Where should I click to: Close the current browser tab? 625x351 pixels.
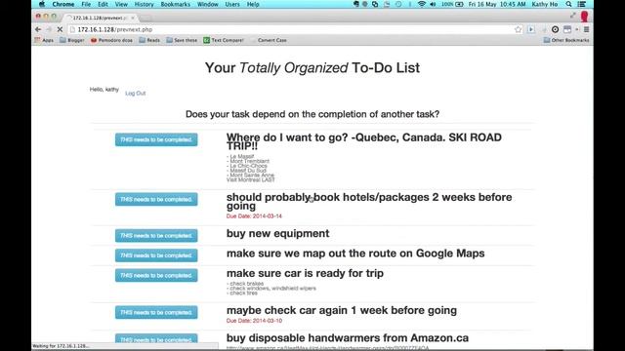pyautogui.click(x=133, y=18)
